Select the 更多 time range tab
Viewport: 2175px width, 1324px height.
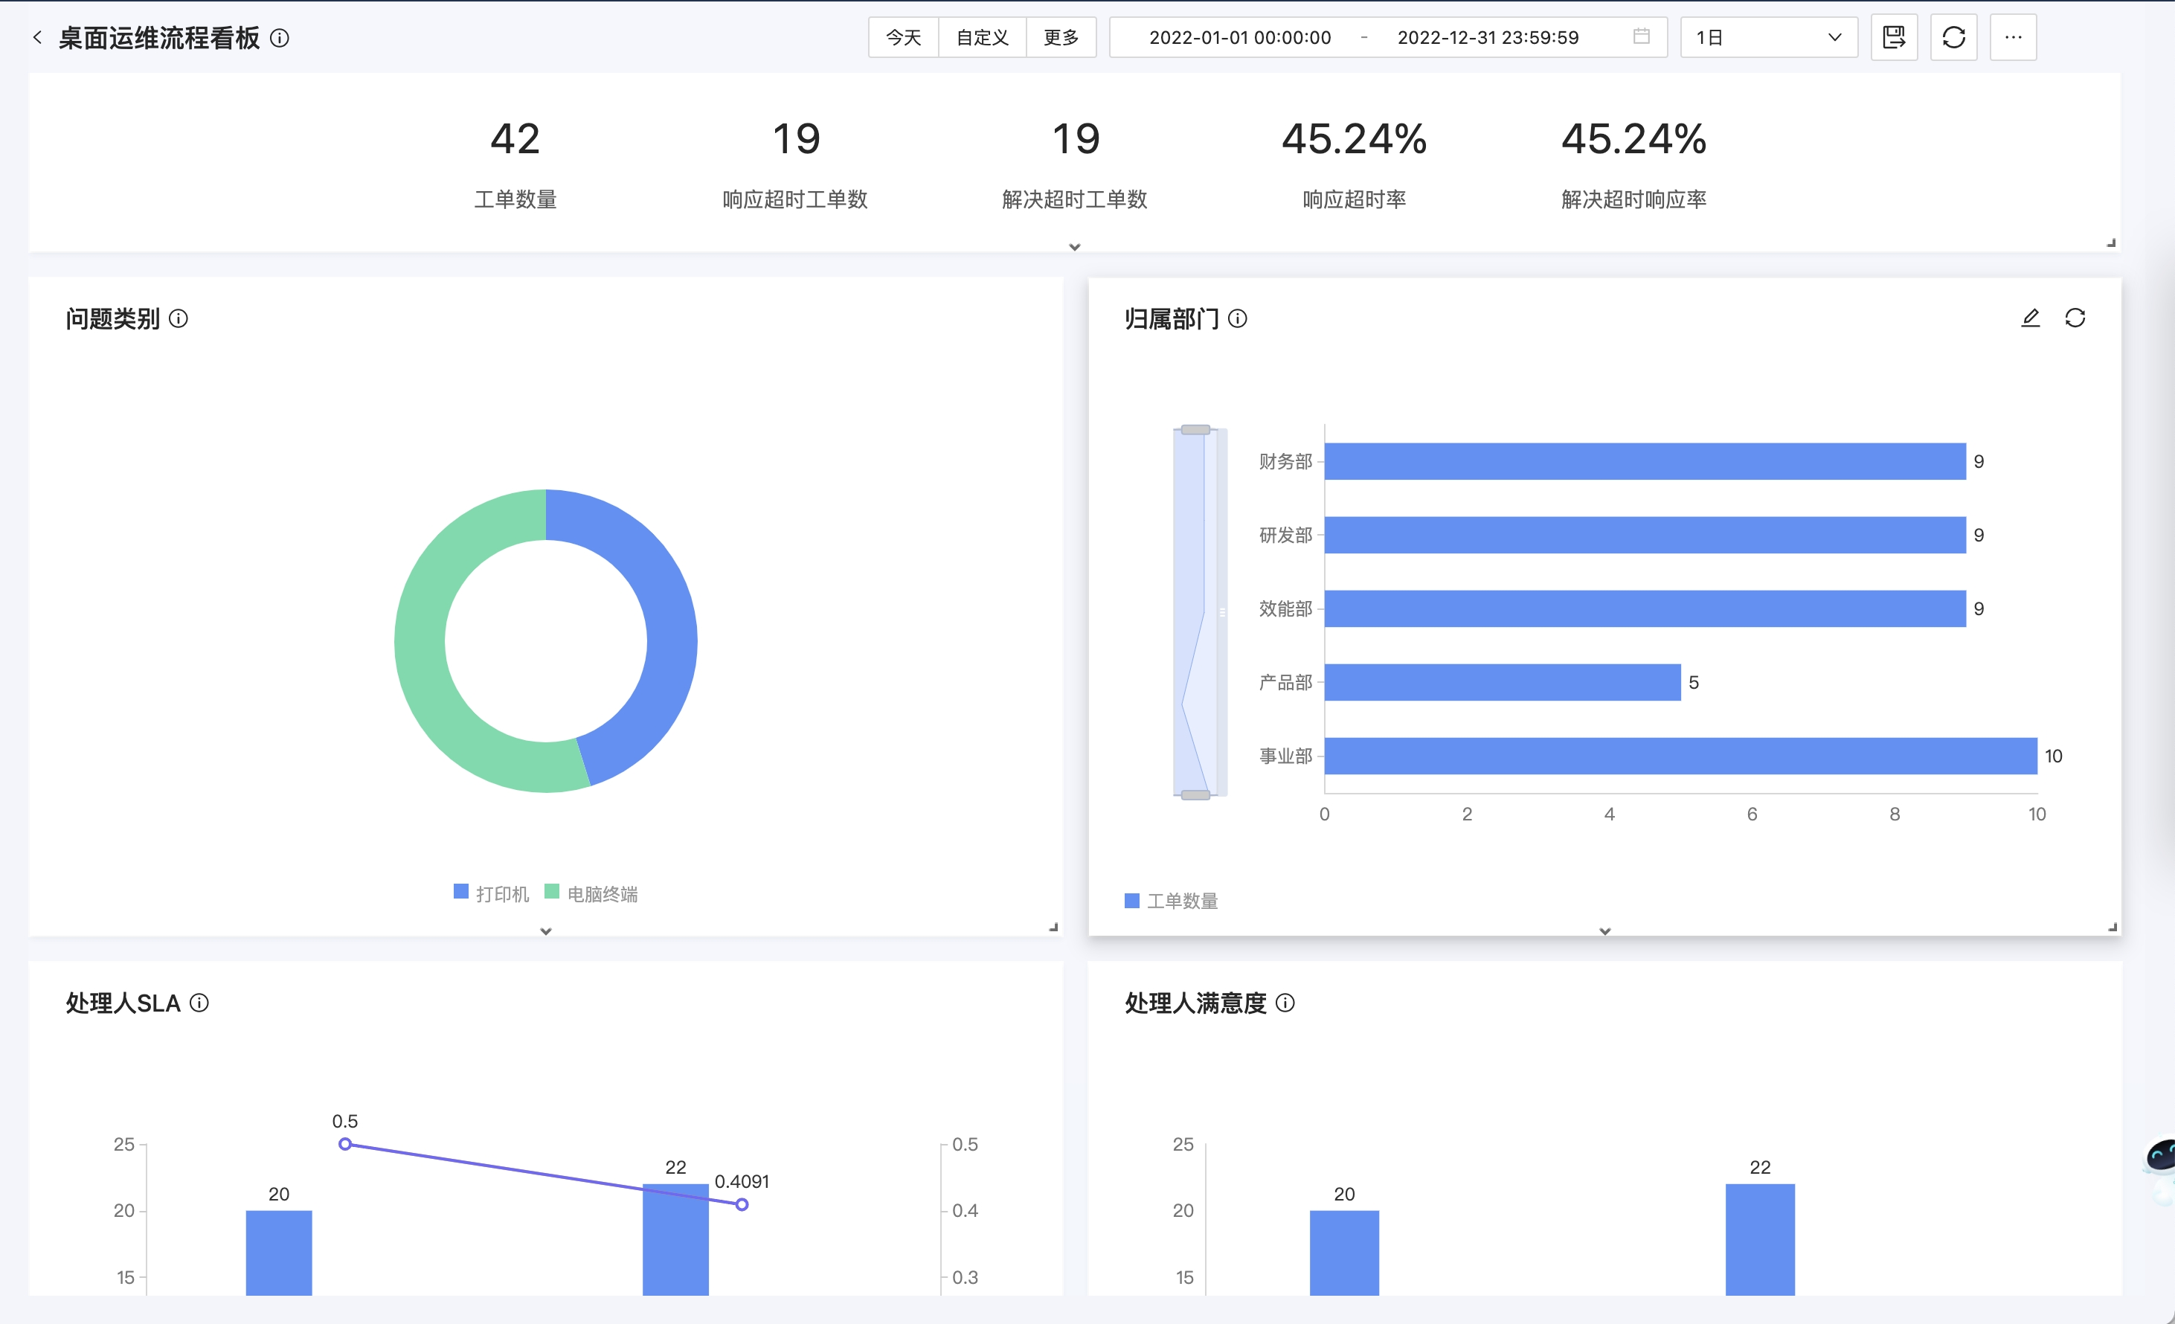tap(1061, 38)
